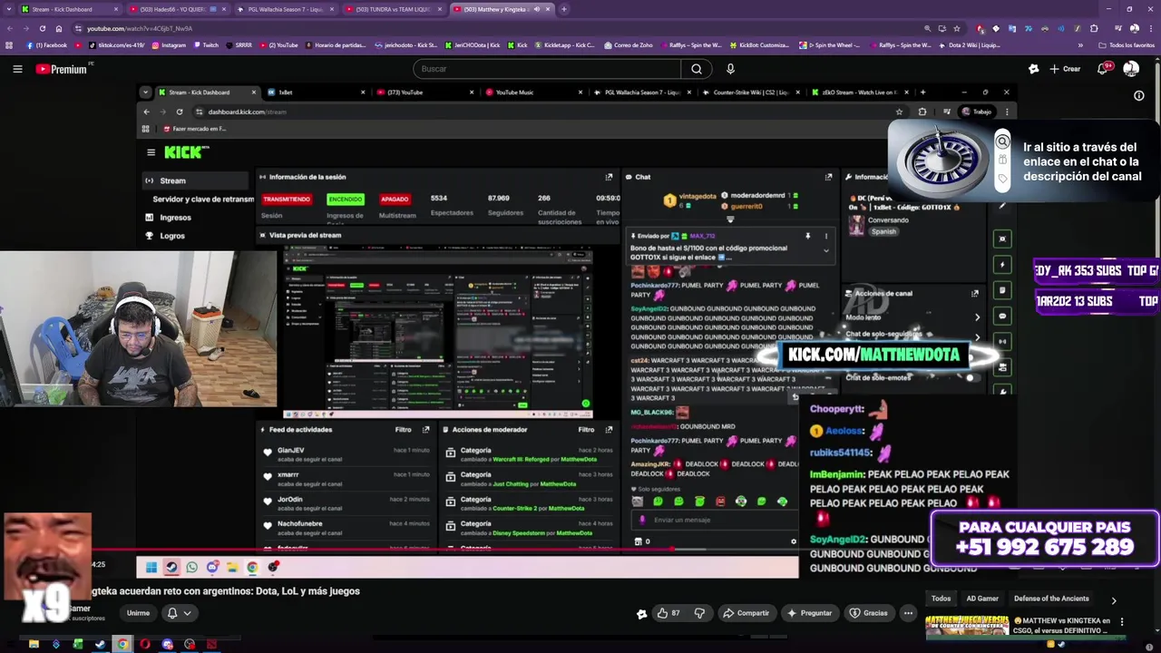Open the Opera icon in the taskbar
This screenshot has width=1161, height=653.
click(x=144, y=645)
